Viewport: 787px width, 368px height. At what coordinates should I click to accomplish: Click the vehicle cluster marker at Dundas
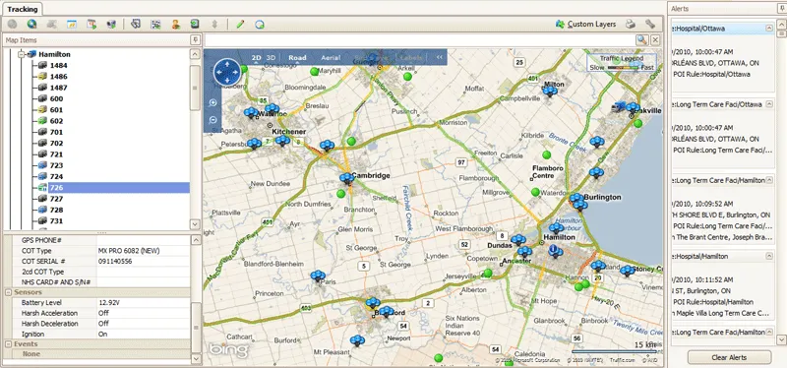point(518,239)
